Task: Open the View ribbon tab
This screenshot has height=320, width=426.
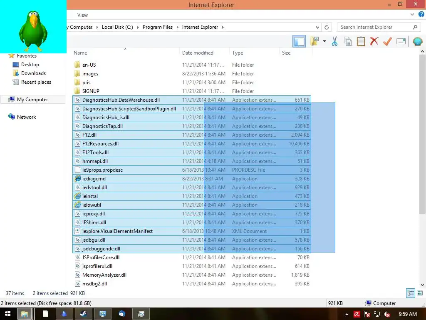Action: point(82,15)
